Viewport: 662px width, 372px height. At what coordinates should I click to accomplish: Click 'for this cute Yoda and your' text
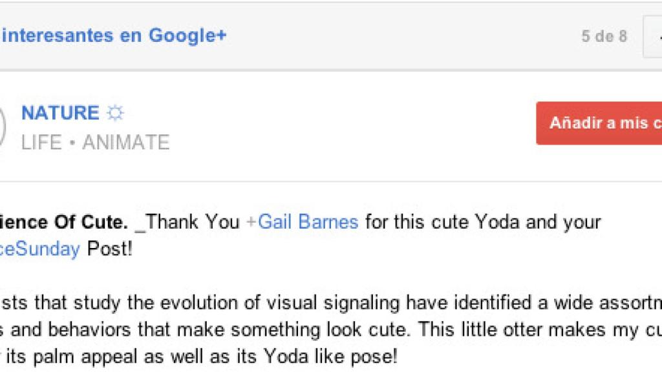click(483, 223)
